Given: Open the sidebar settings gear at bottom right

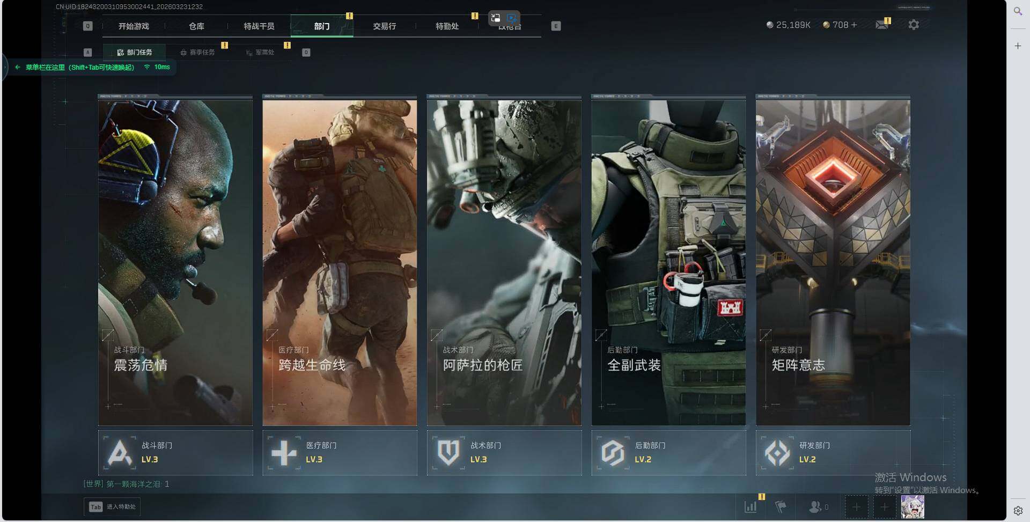Looking at the screenshot, I should click(1018, 511).
